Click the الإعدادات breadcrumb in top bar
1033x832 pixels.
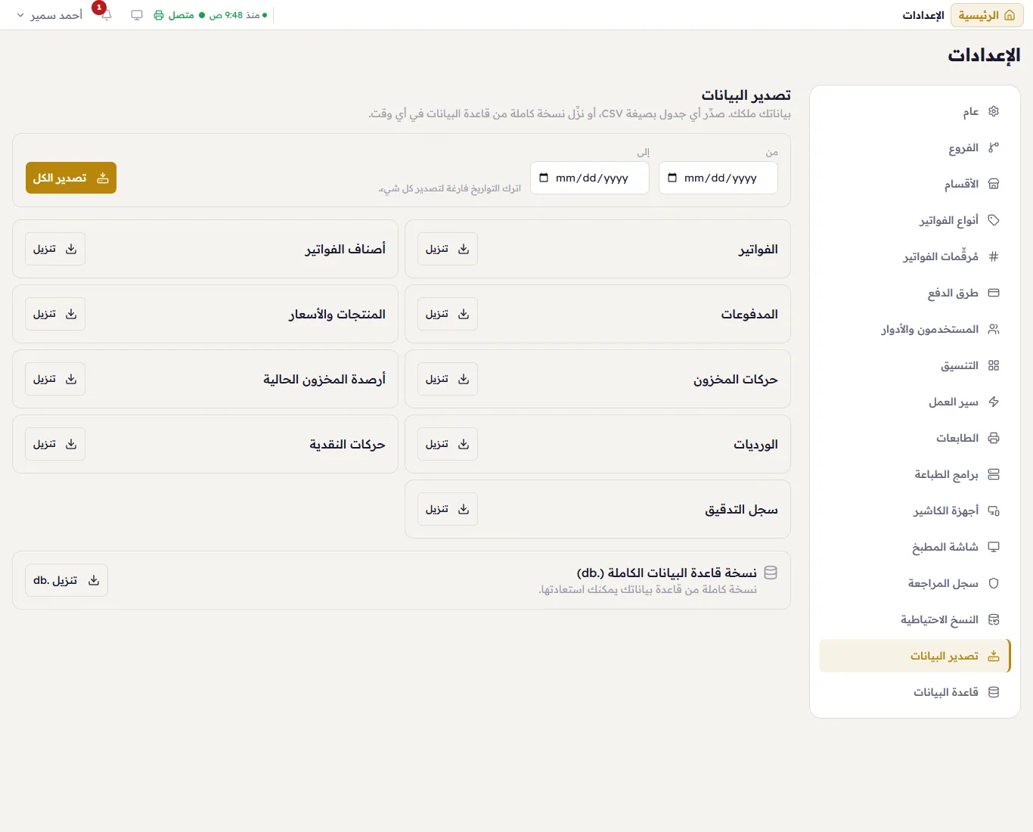point(923,15)
